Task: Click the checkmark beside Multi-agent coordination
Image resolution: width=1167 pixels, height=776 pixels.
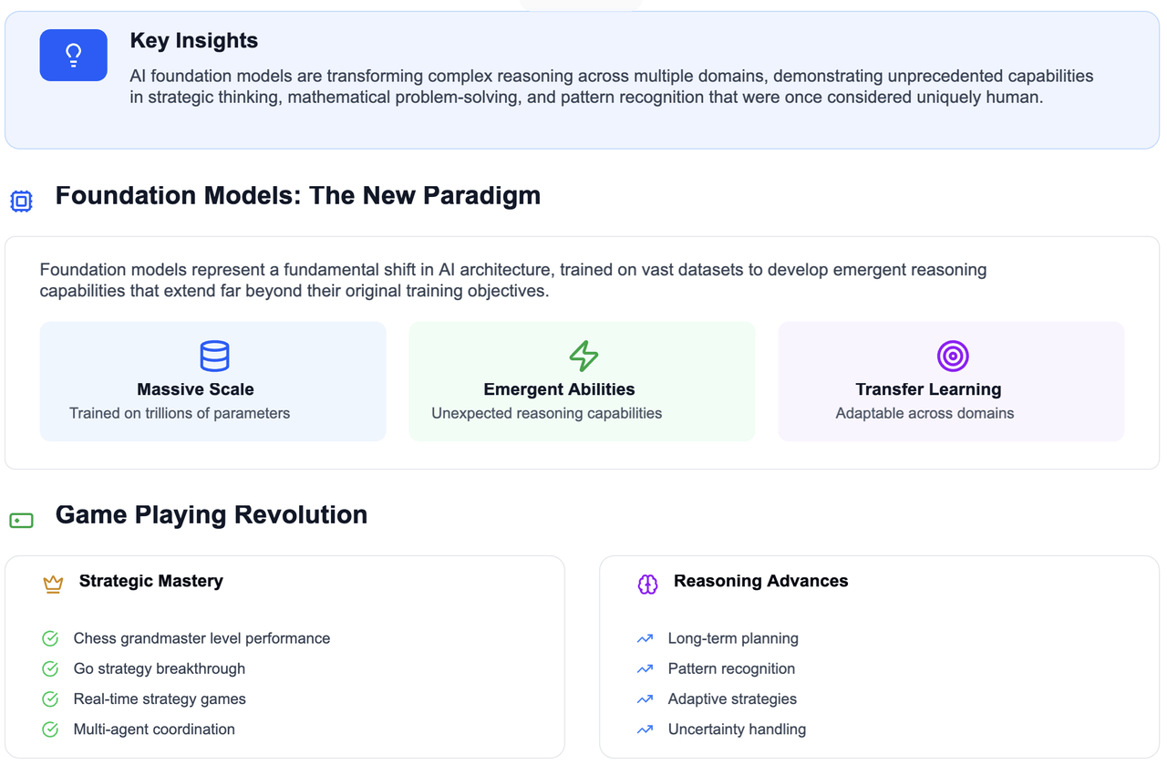Action: [51, 729]
